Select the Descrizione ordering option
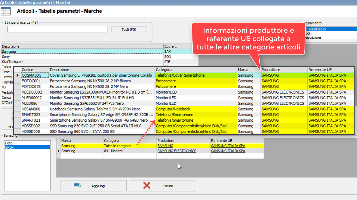This screenshot has width=357, height=200. (x=331, y=37)
